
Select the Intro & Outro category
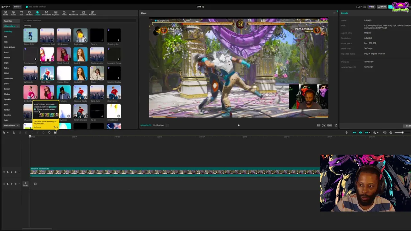point(10,47)
